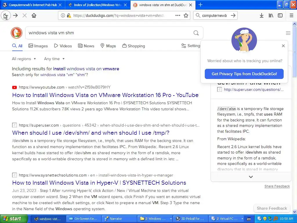Open the Firefox hamburger menu
The height and width of the screenshot is (223, 297).
pyautogui.click(x=291, y=16)
